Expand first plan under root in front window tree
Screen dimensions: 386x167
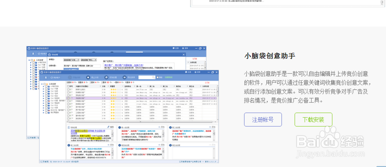tap(44, 86)
